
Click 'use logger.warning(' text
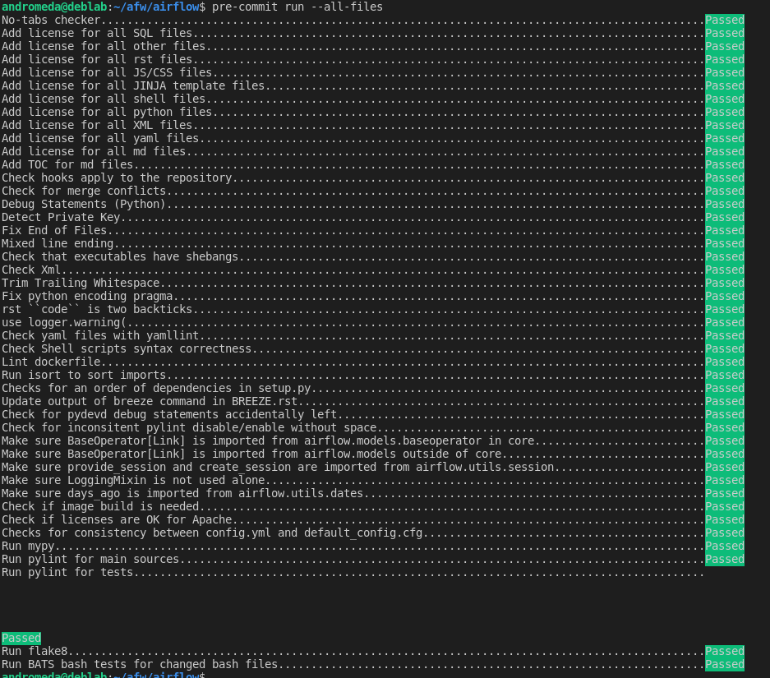pos(64,322)
